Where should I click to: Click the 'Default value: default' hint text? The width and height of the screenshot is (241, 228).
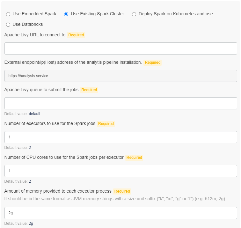pyautogui.click(x=22, y=114)
